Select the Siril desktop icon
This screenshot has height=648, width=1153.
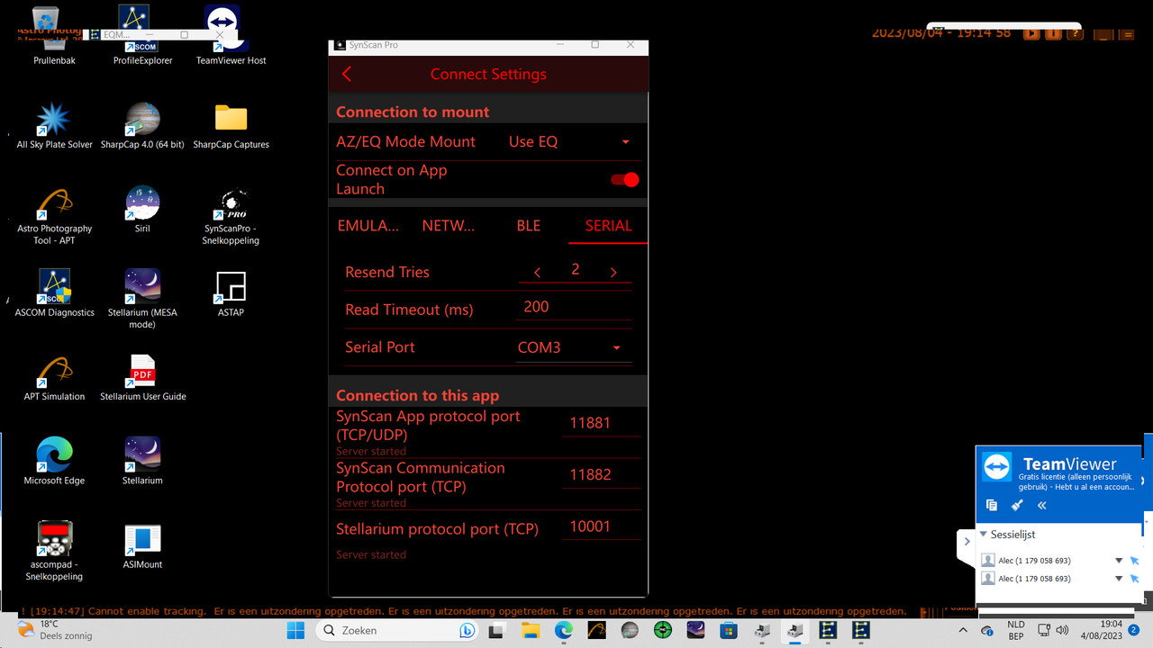[x=142, y=211]
